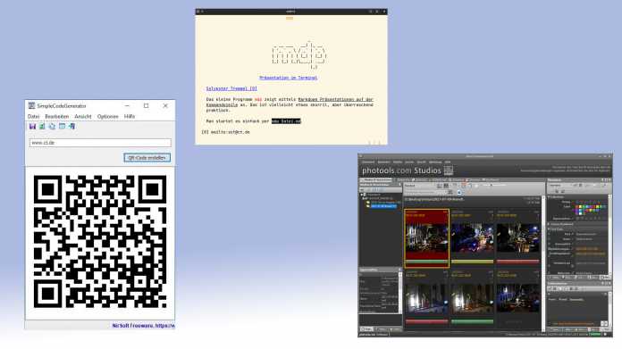Image resolution: width=622 pixels, height=349 pixels.
Task: Collapse the root node in photools folder tree
Action: tap(361, 195)
